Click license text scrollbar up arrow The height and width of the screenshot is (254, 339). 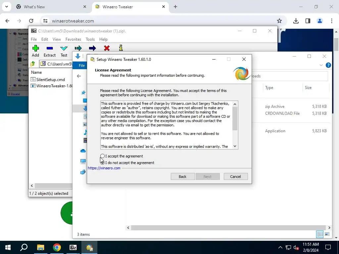(235, 104)
